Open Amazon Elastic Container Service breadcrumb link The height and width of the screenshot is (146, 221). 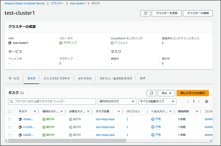pos(25,3)
